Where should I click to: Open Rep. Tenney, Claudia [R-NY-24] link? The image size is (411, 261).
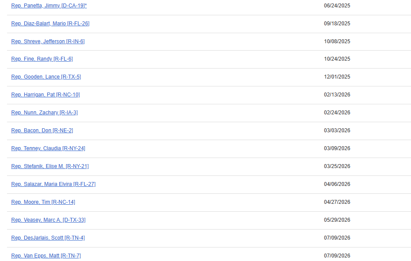pos(48,148)
